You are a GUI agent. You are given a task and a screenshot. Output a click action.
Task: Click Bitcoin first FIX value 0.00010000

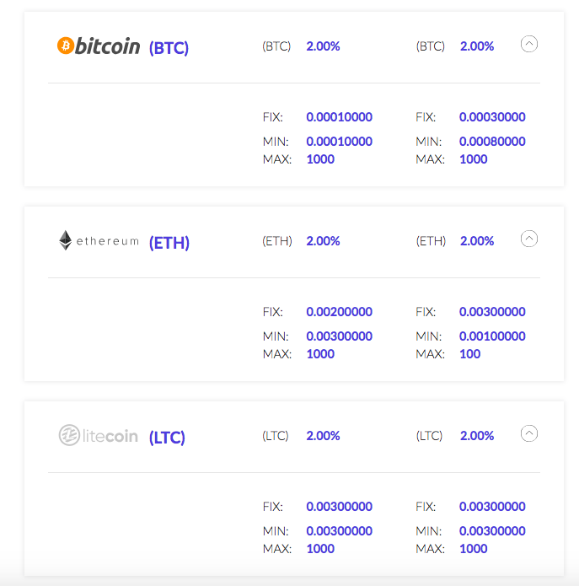339,117
